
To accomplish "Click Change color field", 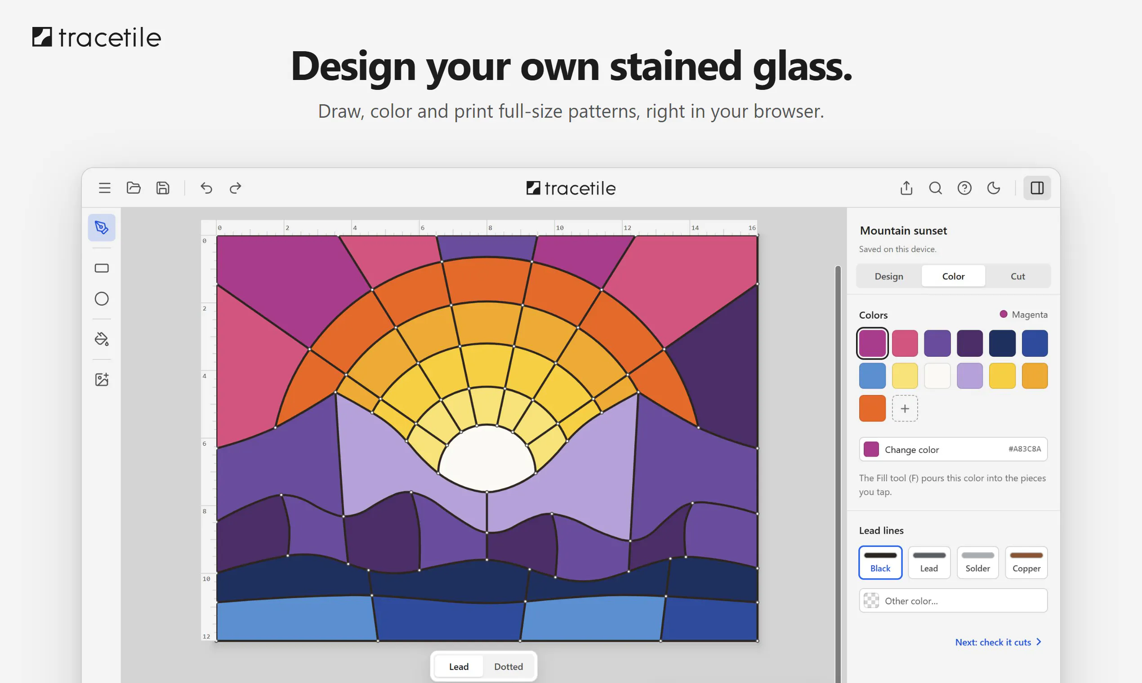I will pos(953,449).
